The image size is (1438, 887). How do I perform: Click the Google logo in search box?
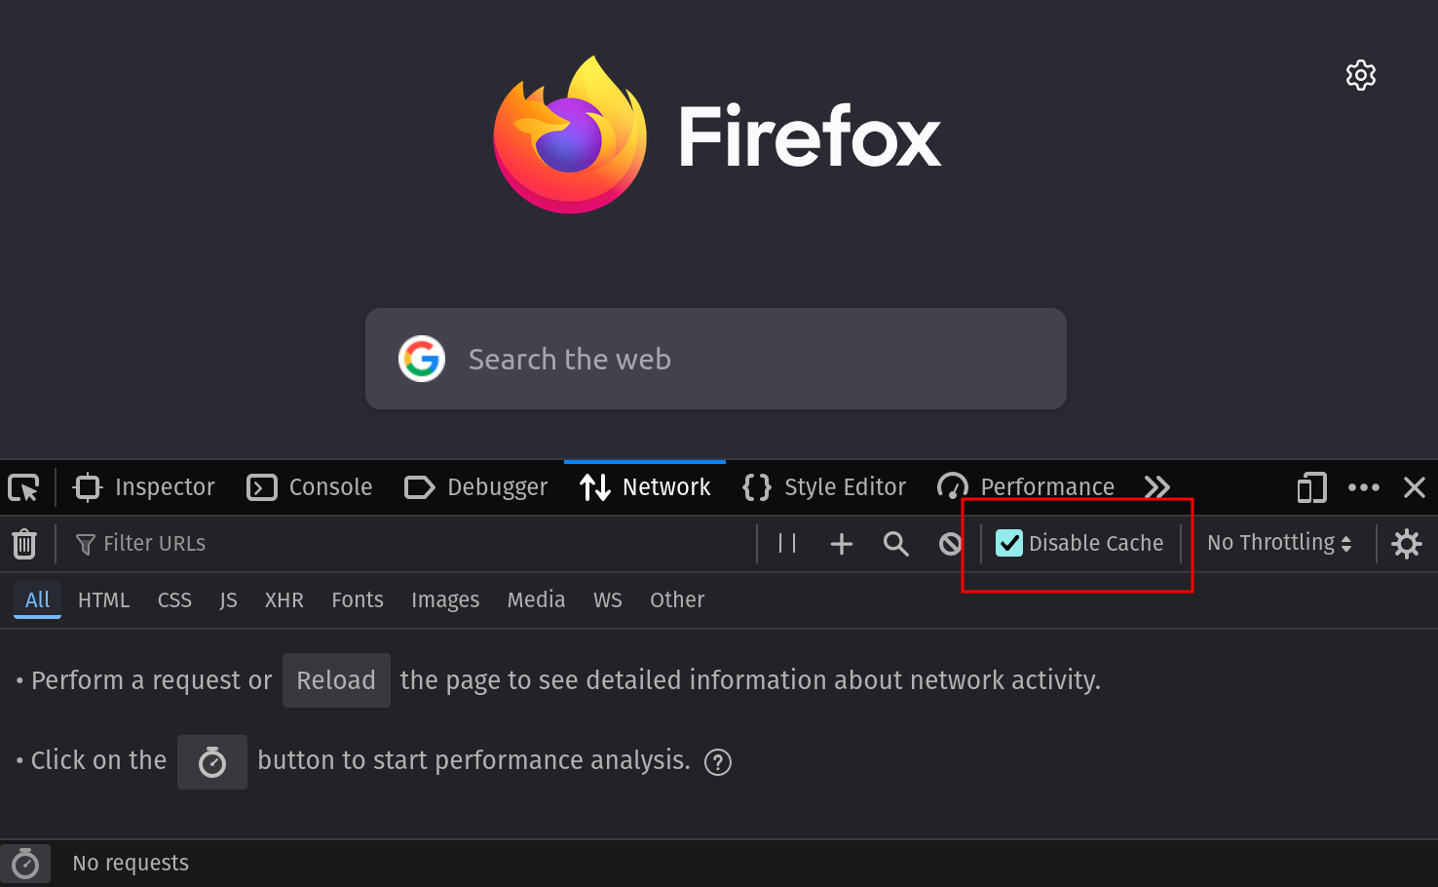click(422, 359)
